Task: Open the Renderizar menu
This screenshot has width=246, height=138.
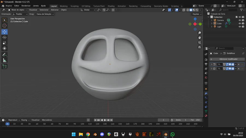Action: point(26,6)
